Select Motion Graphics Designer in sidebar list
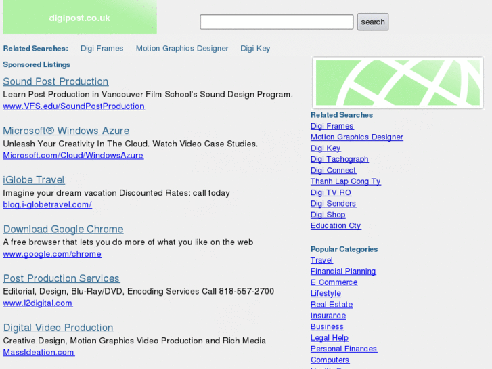 (357, 137)
